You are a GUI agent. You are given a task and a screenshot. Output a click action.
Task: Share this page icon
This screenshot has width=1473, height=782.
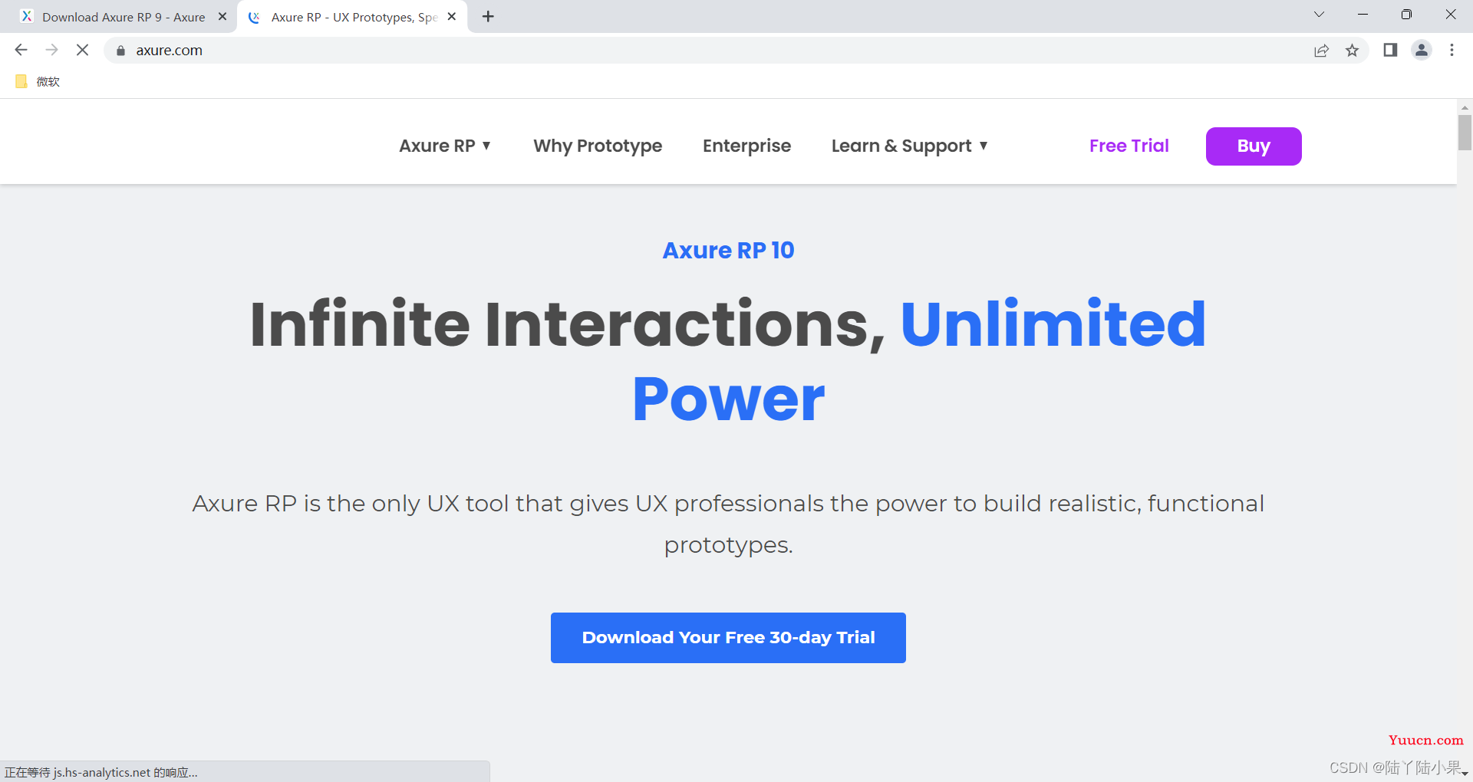pyautogui.click(x=1321, y=51)
